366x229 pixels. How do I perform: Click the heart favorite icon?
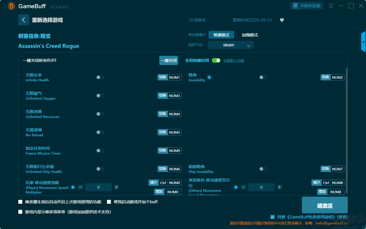tap(282, 20)
